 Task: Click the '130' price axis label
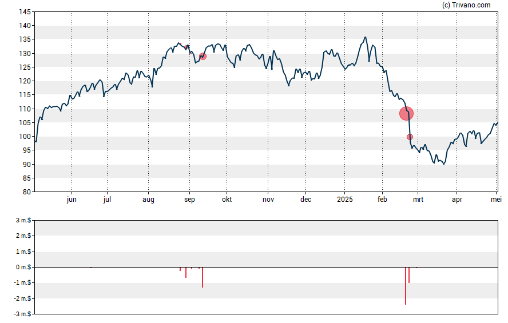coord(25,53)
